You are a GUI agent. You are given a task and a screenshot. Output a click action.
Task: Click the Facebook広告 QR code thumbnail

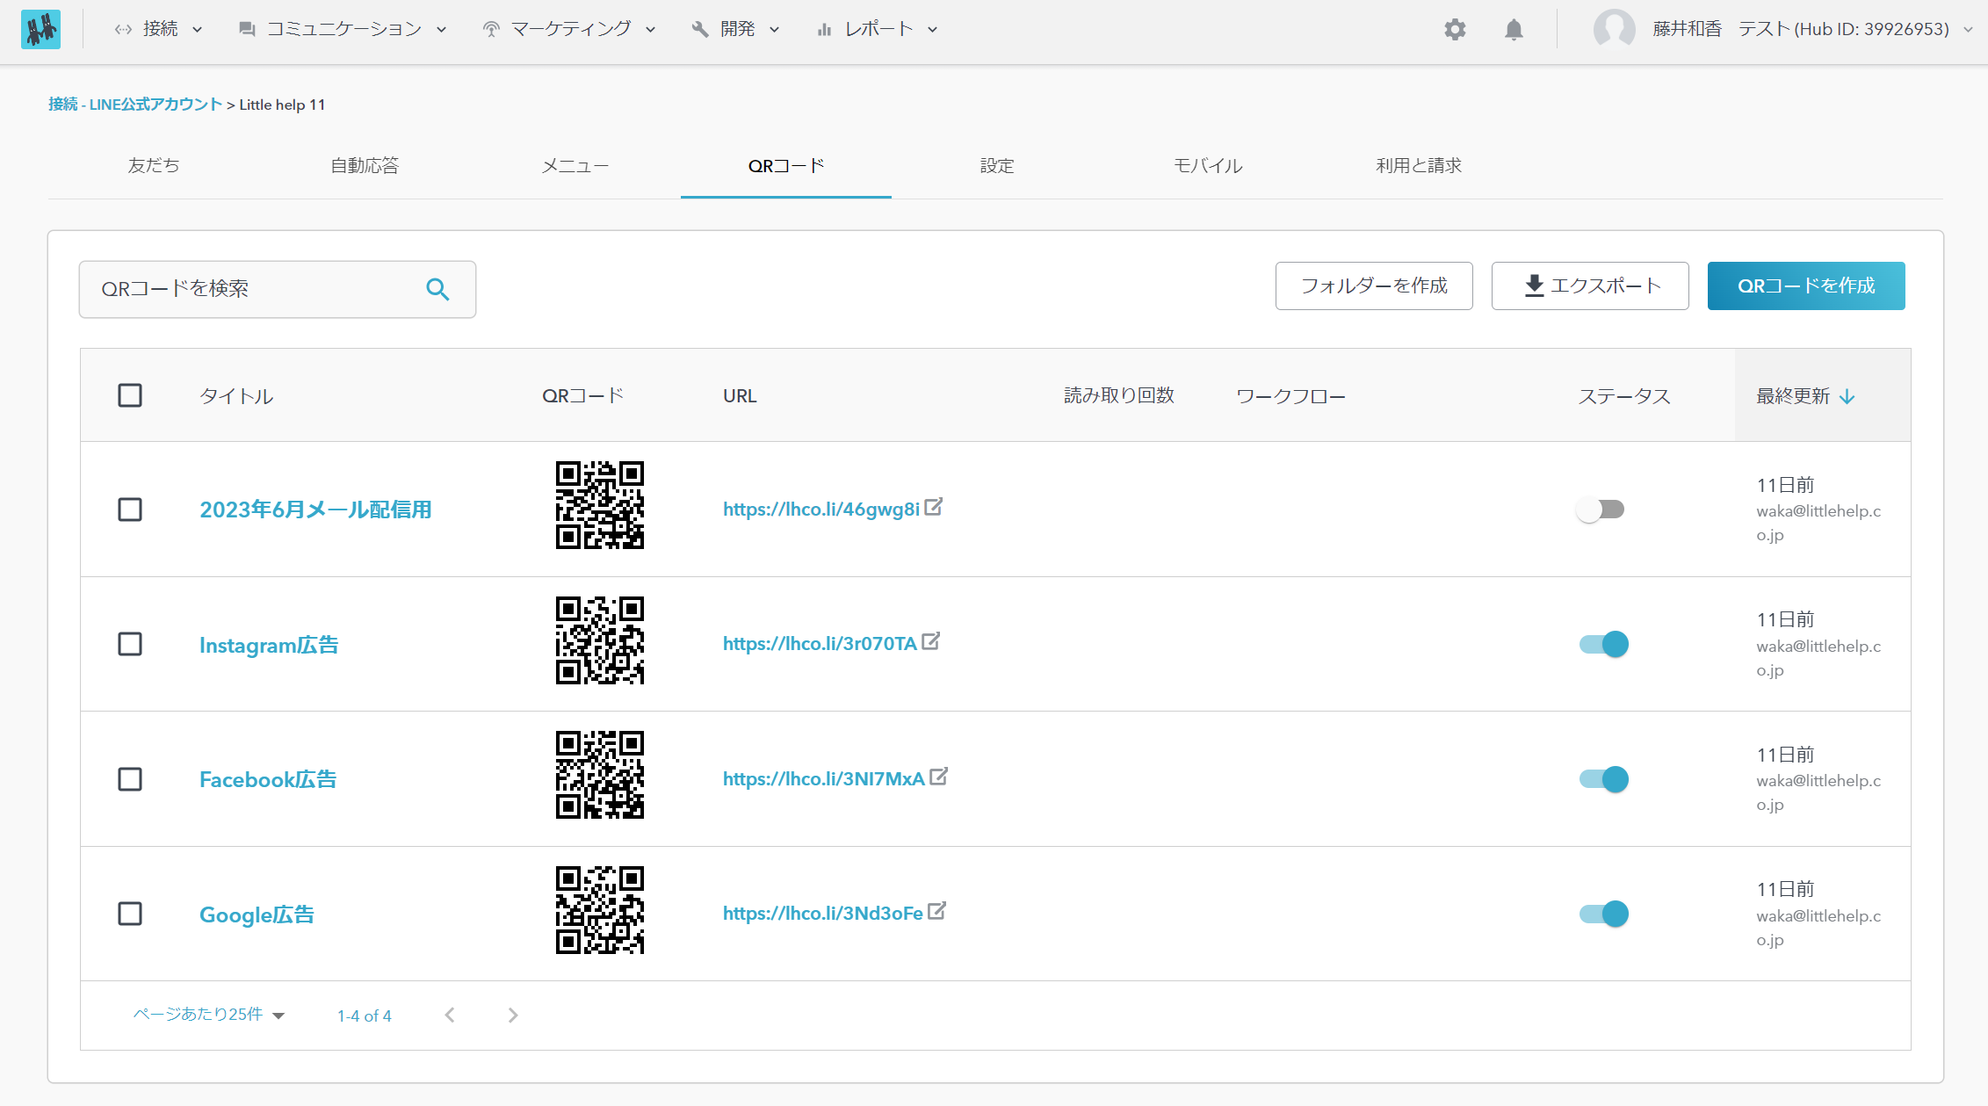[600, 775]
